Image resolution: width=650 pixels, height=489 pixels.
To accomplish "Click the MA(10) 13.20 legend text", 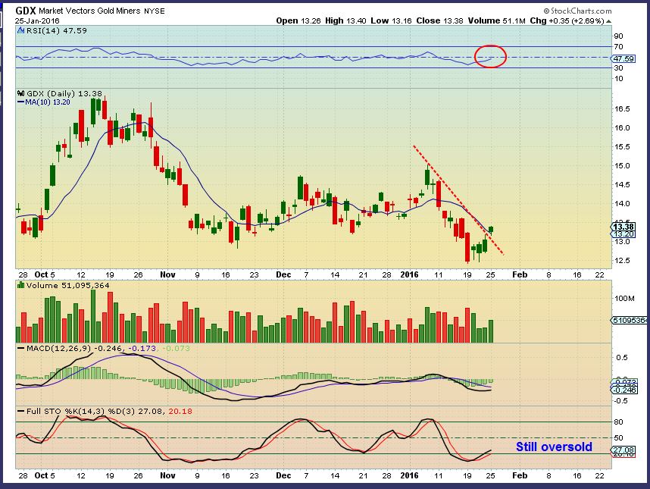I will click(48, 102).
